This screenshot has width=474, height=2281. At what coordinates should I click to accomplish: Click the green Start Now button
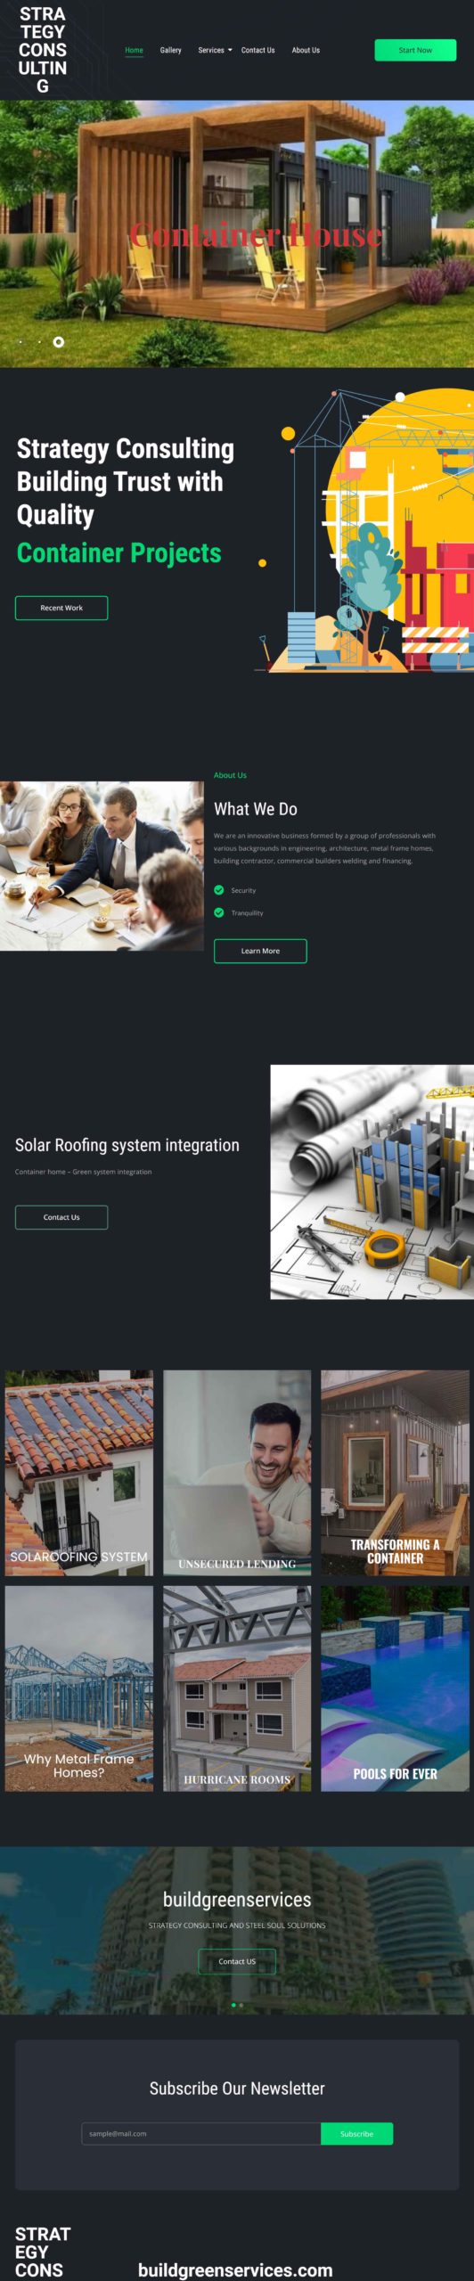pos(415,50)
